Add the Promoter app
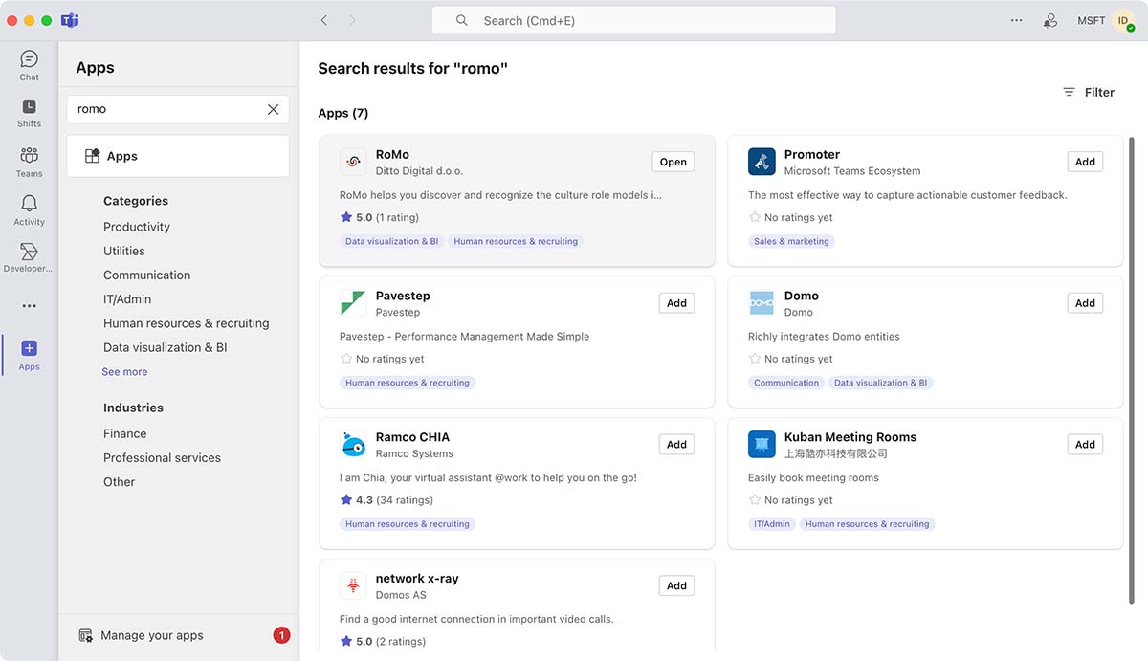The image size is (1148, 661). [1085, 162]
